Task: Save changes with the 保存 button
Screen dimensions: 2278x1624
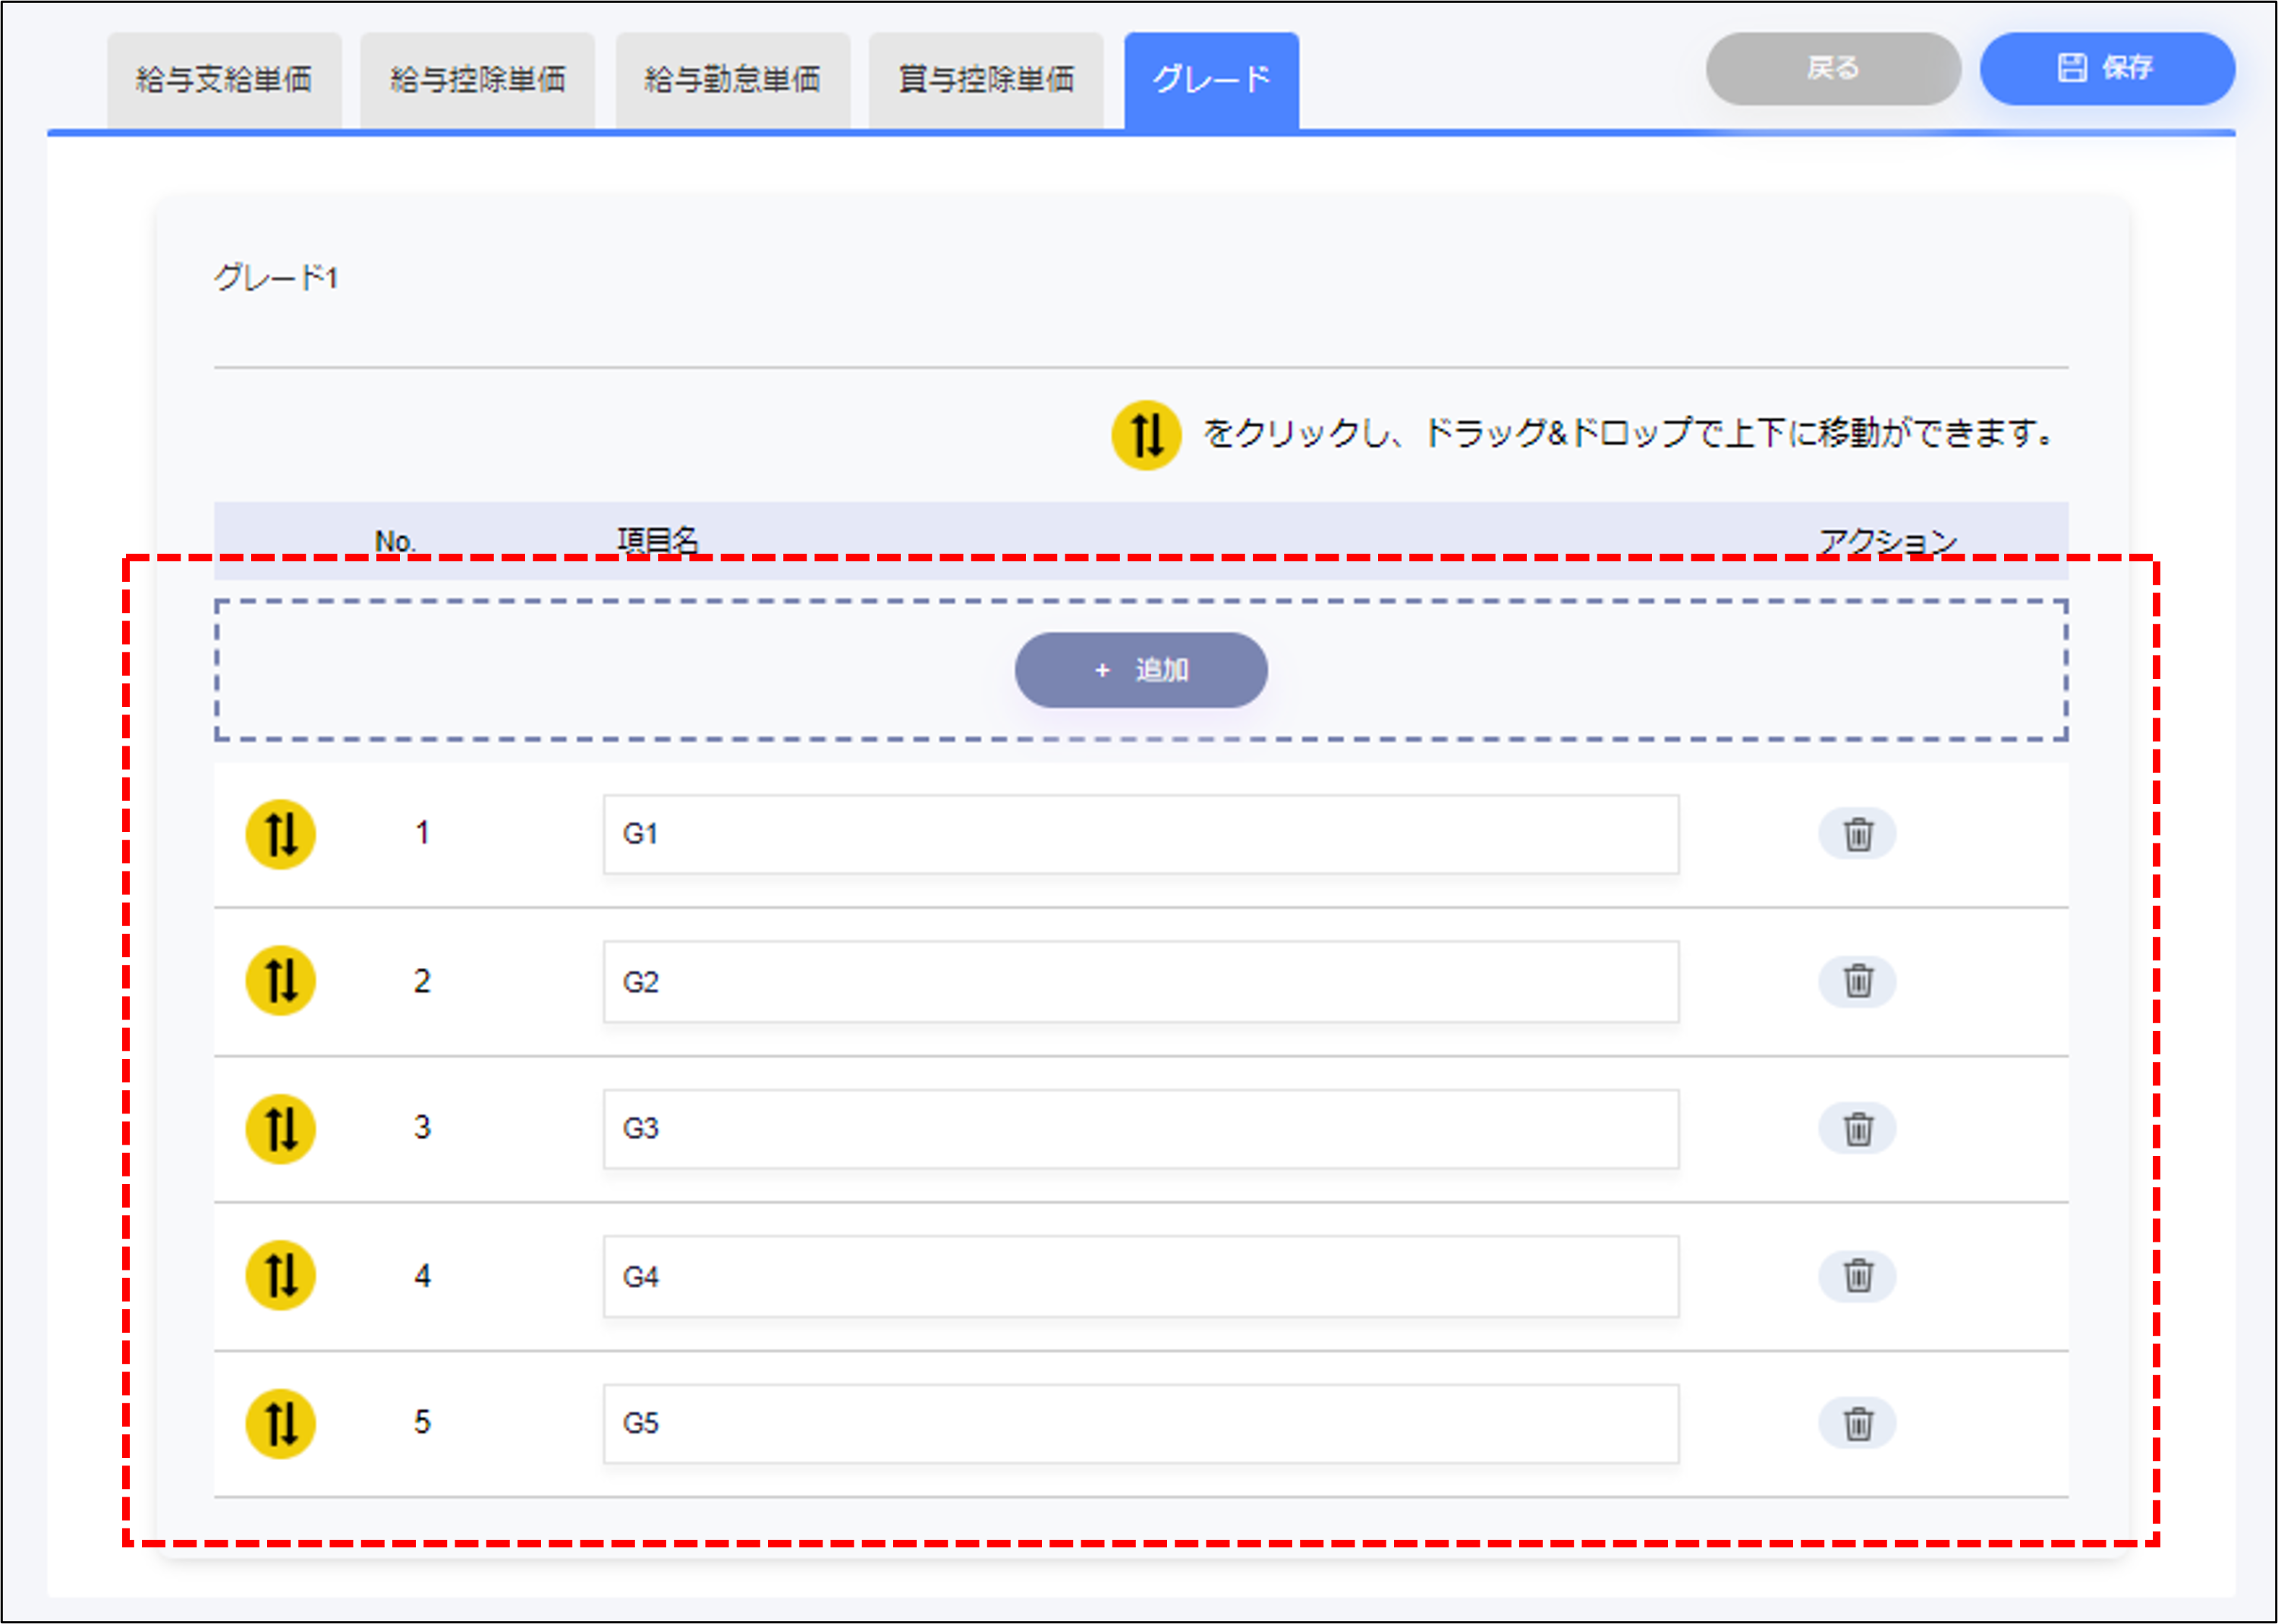Action: [2107, 69]
